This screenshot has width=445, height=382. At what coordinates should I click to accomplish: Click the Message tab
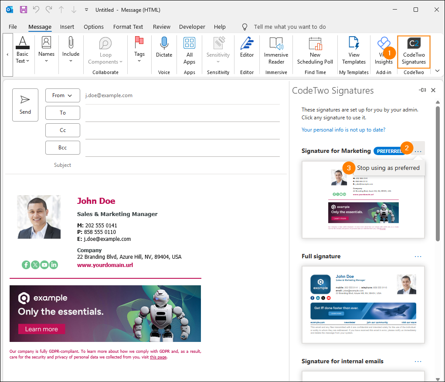(40, 27)
